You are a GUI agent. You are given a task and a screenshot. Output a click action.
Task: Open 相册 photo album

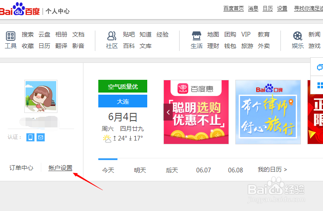click(x=61, y=34)
